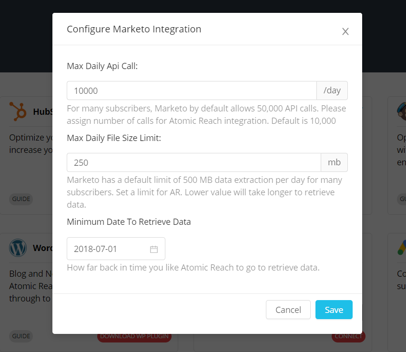Open the GUIDE button on HubSpot card
The height and width of the screenshot is (352, 406).
[21, 199]
